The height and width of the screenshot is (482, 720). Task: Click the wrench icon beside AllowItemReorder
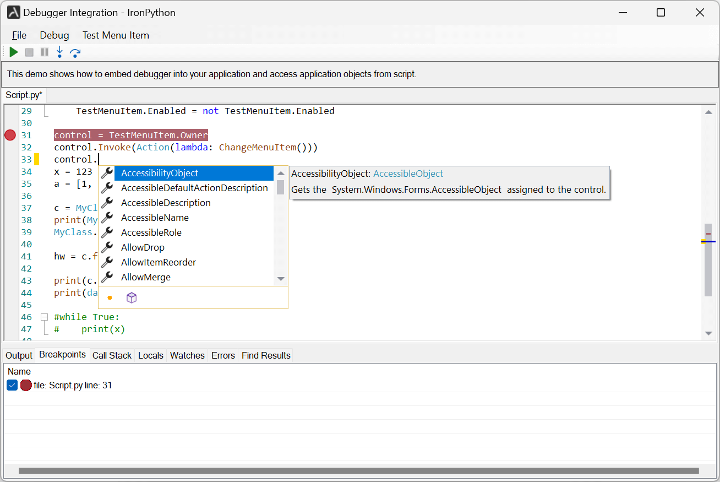[x=107, y=262]
